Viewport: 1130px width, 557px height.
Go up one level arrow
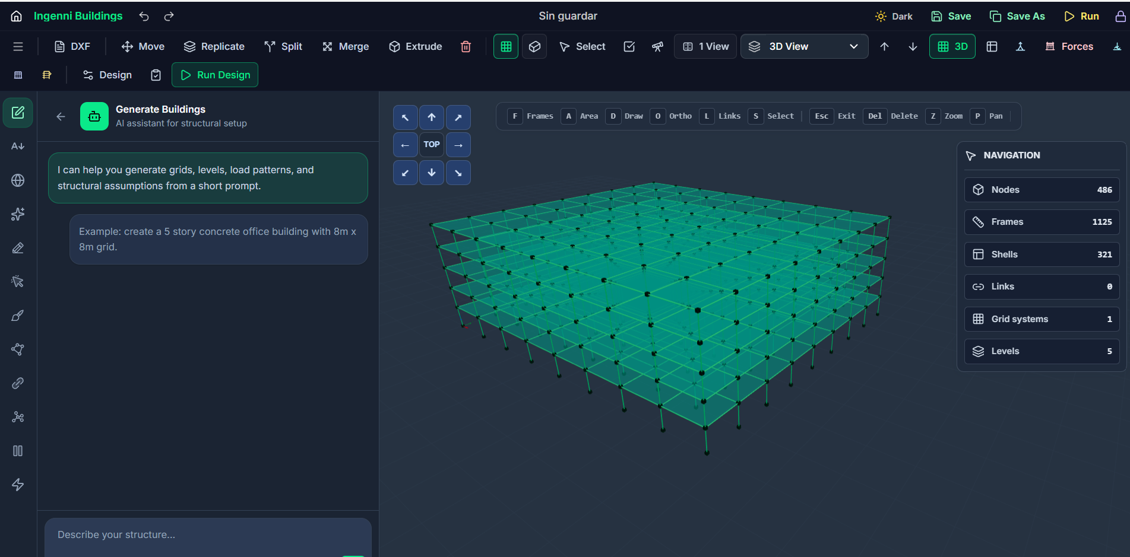(884, 46)
